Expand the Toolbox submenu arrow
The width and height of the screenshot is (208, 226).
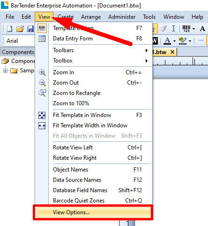pyautogui.click(x=147, y=61)
